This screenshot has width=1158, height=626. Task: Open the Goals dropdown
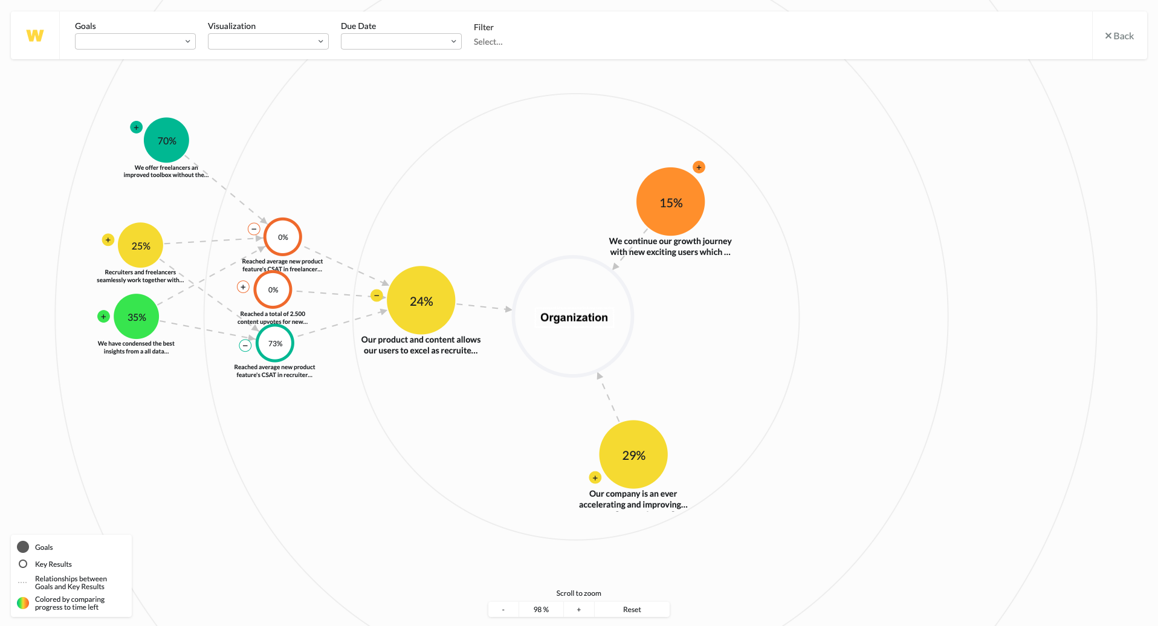coord(135,41)
